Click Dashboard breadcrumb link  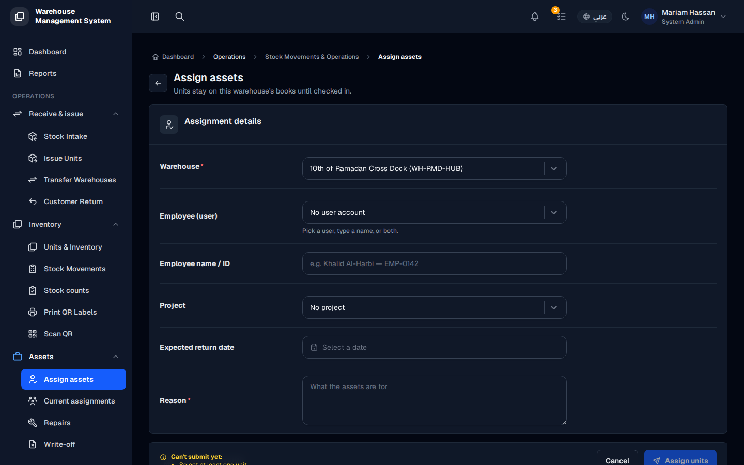coord(173,57)
